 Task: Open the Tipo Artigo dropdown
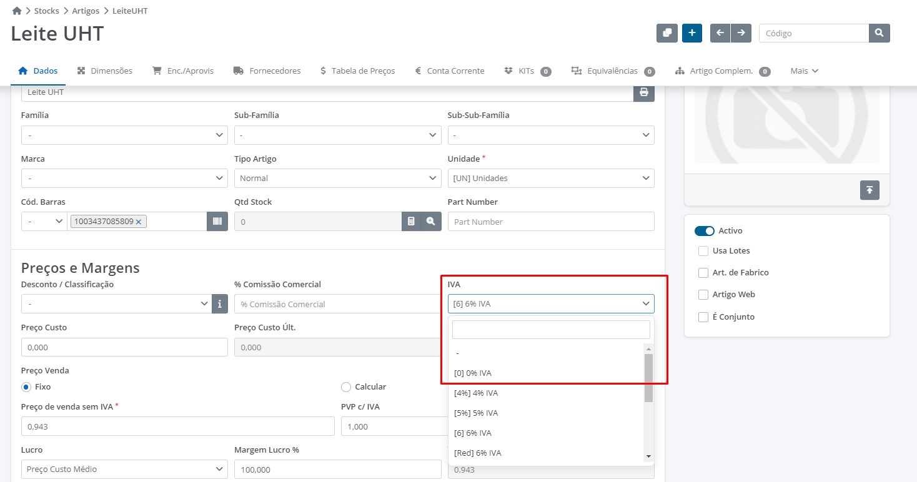337,178
